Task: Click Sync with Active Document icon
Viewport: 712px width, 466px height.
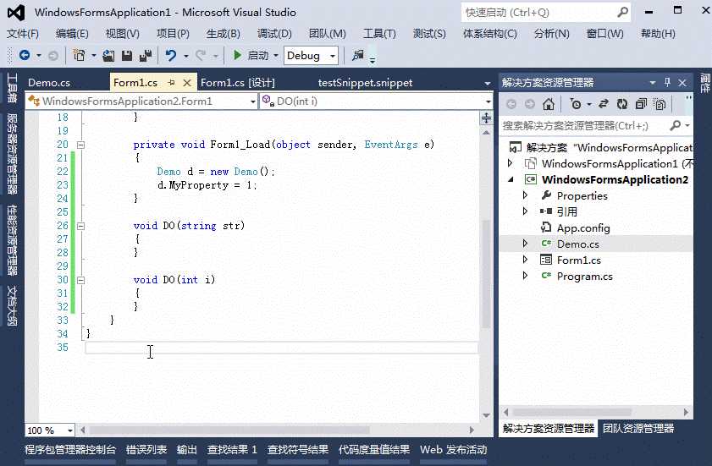Action: point(603,104)
